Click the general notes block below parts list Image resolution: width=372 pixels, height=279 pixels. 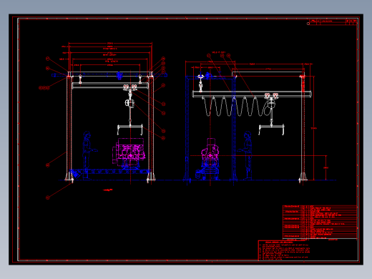(284, 250)
